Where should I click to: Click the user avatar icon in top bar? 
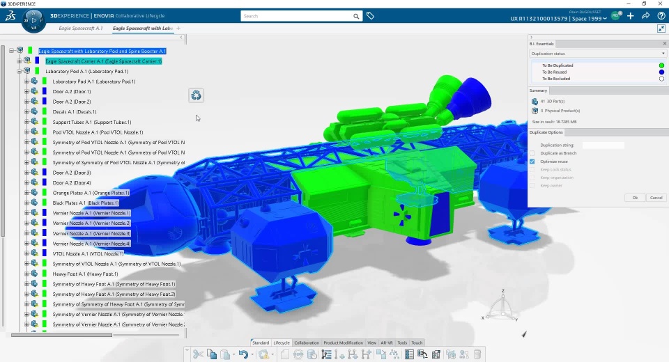(x=615, y=16)
